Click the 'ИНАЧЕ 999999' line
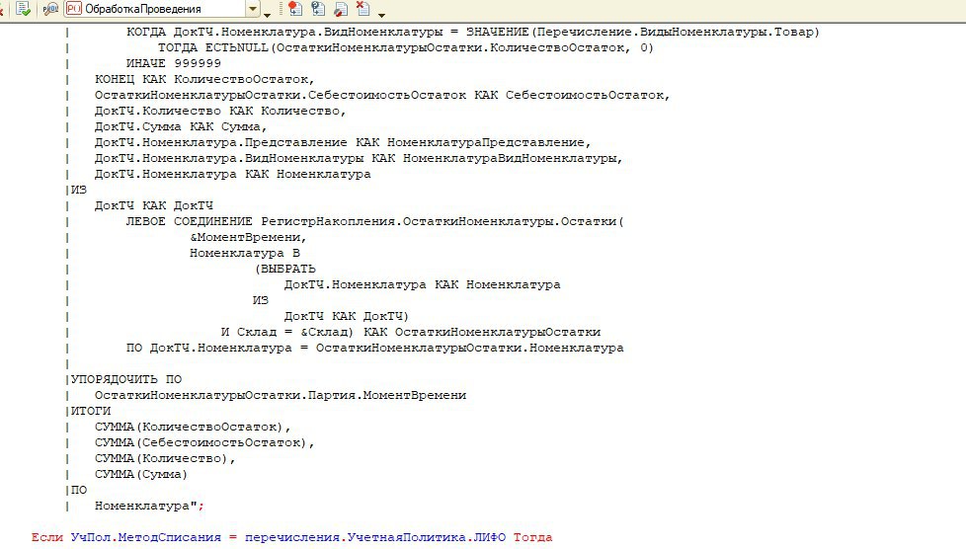Image resolution: width=966 pixels, height=549 pixels. pos(174,63)
